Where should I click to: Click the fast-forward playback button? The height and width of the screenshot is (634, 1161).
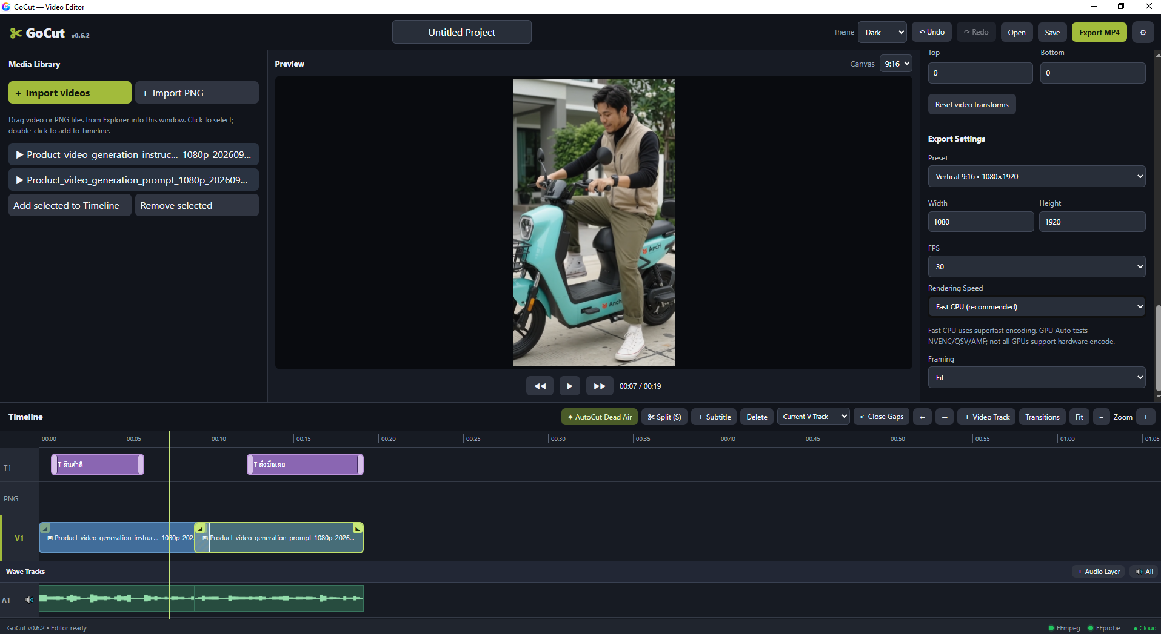(599, 386)
